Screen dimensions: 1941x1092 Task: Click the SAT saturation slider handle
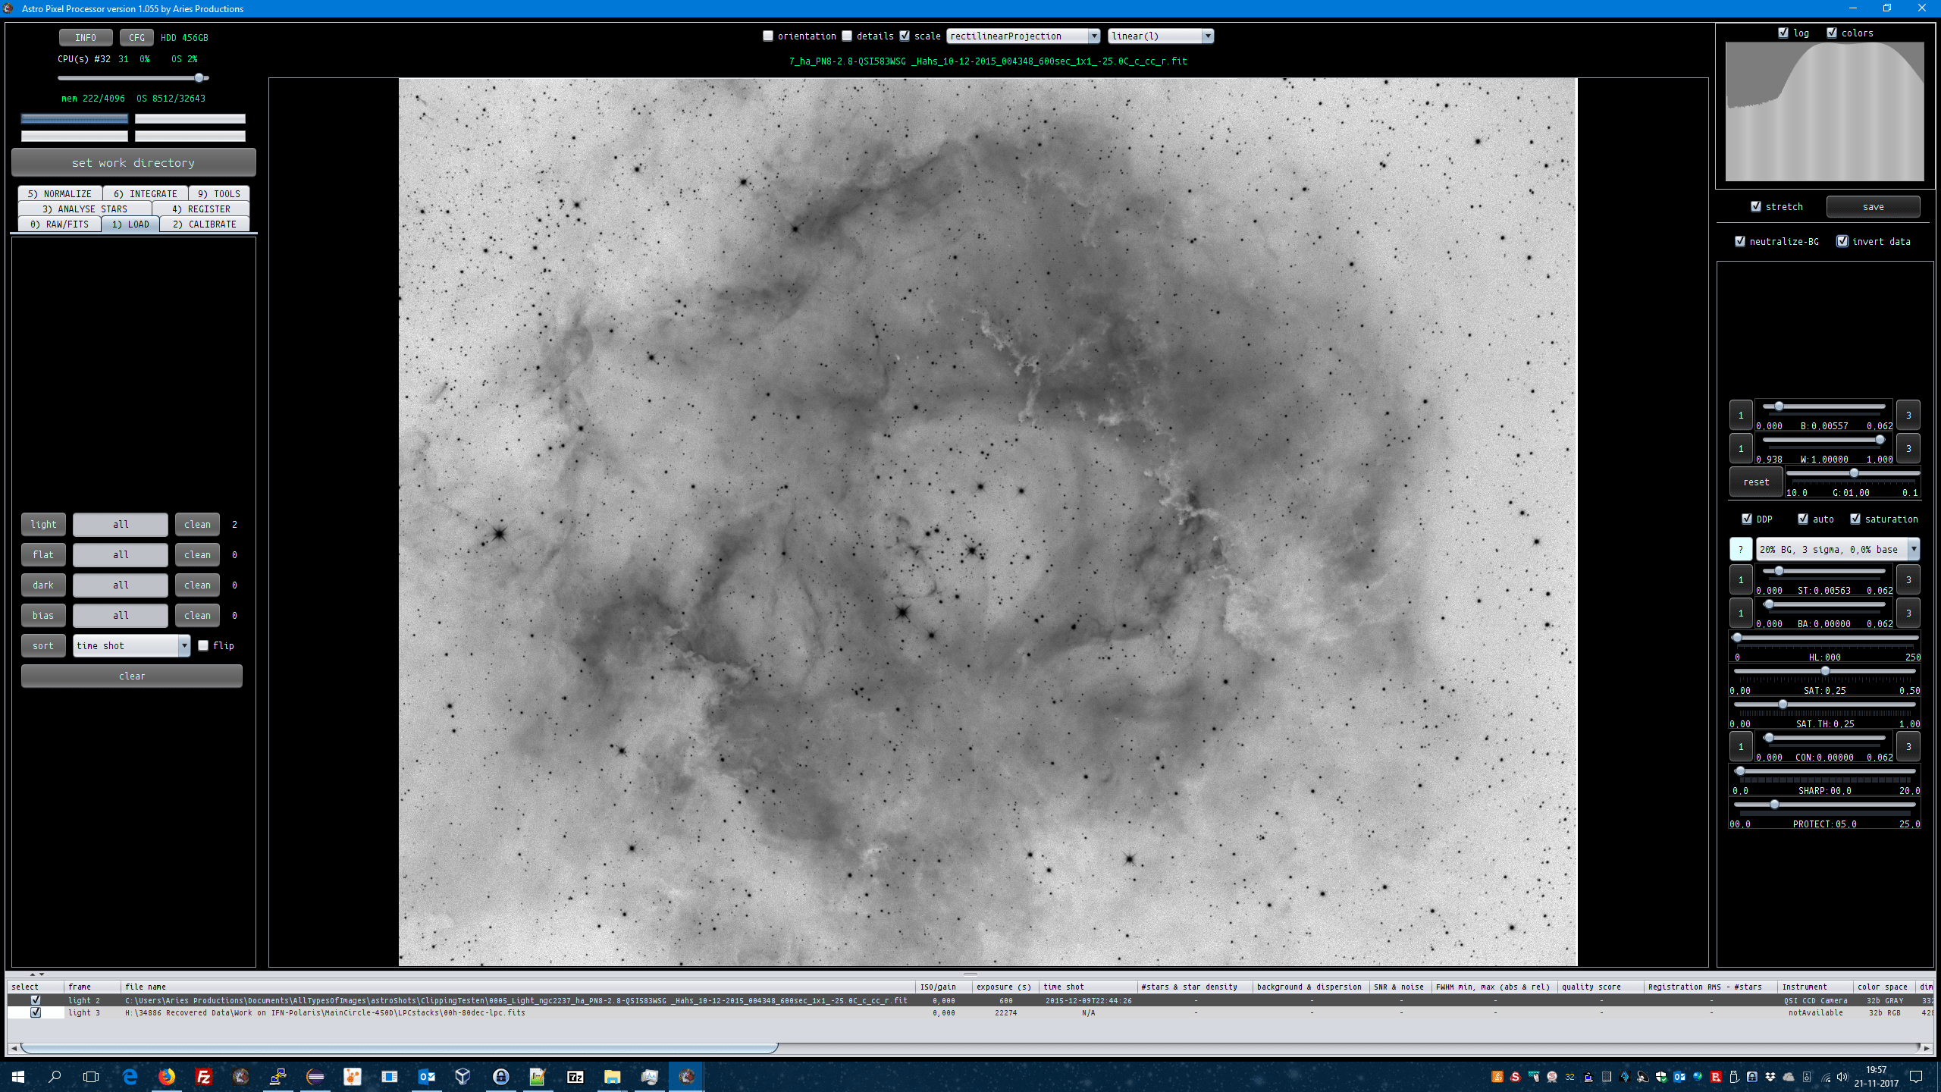(1825, 671)
